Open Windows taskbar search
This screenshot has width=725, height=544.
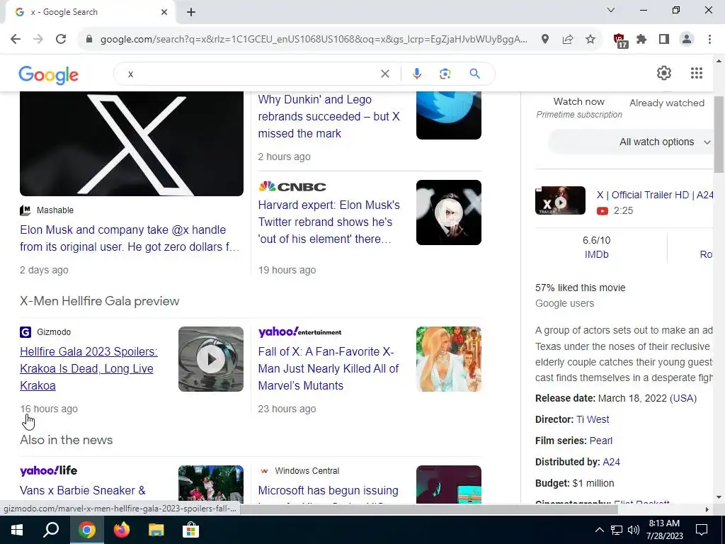pos(51,530)
